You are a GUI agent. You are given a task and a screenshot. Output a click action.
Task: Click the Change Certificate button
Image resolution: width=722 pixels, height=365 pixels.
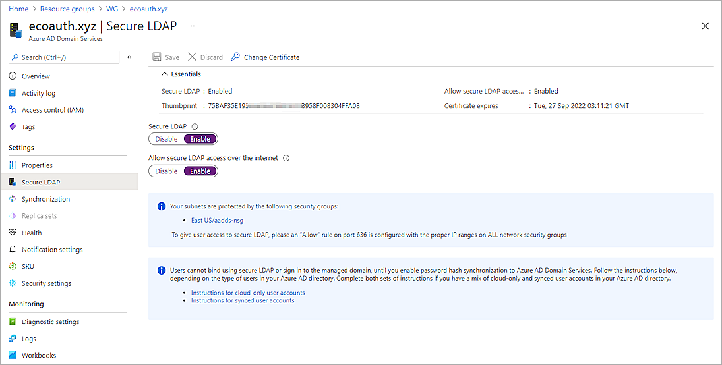[265, 57]
